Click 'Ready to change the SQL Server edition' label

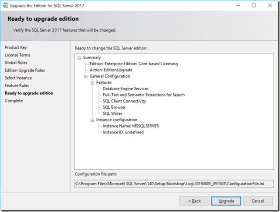[111, 48]
